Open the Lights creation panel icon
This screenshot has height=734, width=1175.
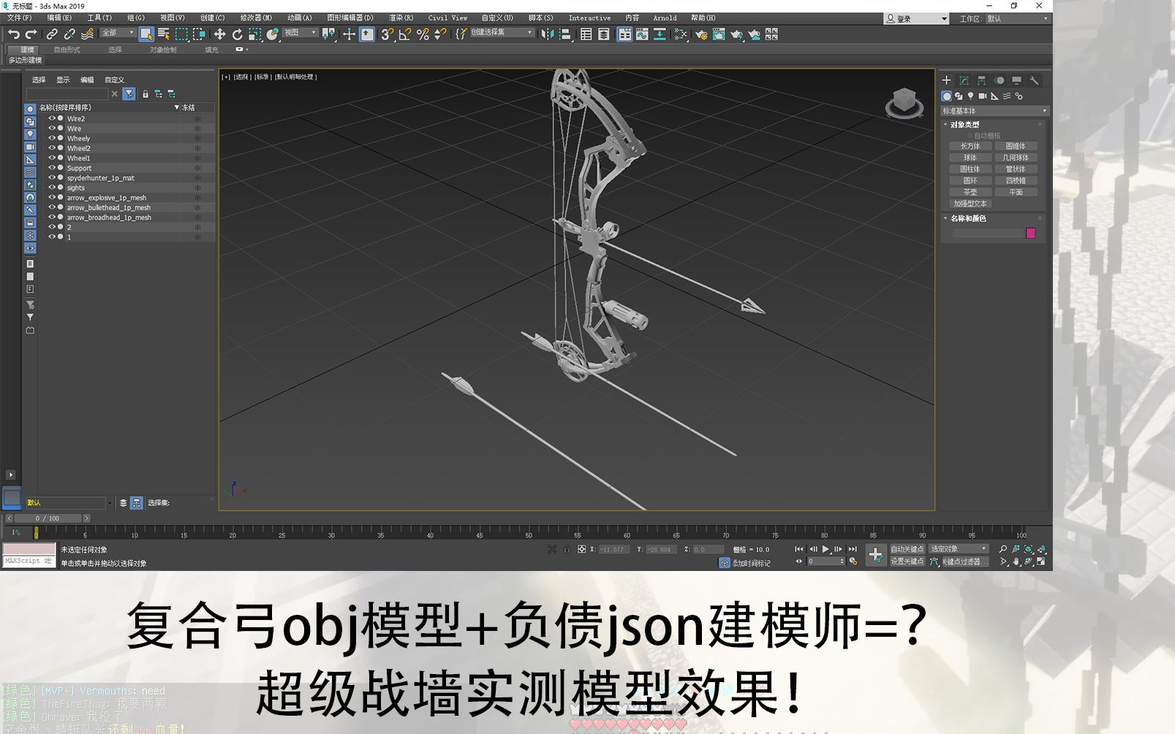coord(971,96)
